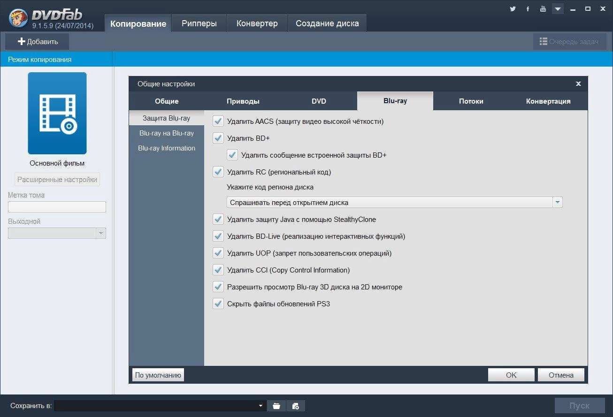The height and width of the screenshot is (417, 613).
Task: Toggle Удалить AACS checkbox
Action: [218, 121]
